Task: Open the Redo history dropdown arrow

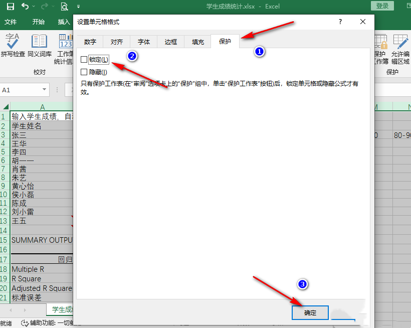Action: pyautogui.click(x=53, y=6)
